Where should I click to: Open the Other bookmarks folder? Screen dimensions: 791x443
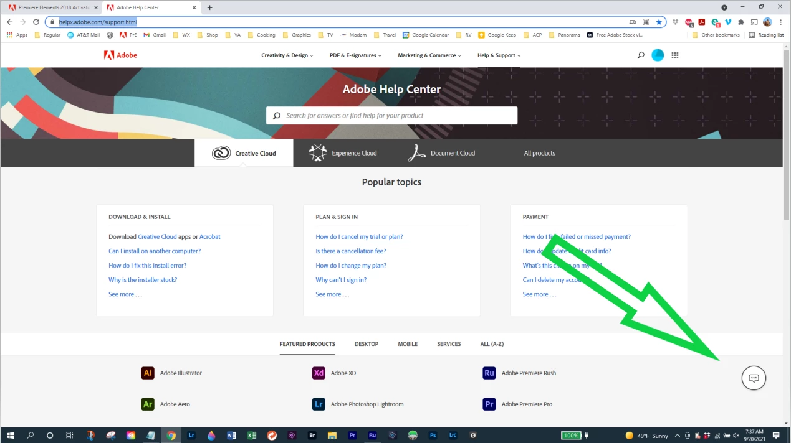click(716, 35)
